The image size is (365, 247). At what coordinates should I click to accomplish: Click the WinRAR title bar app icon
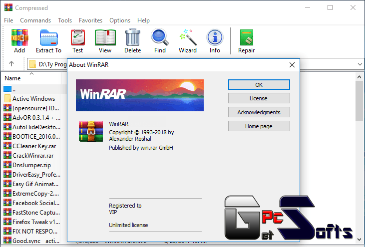(x=8, y=7)
